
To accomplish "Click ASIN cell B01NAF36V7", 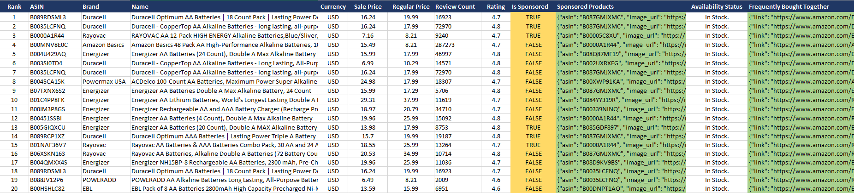I will [54, 145].
